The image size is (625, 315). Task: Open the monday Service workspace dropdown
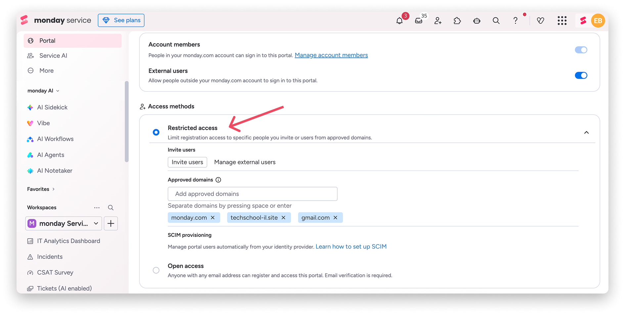click(64, 223)
